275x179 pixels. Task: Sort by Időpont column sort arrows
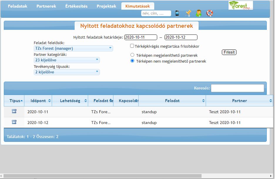point(49,101)
